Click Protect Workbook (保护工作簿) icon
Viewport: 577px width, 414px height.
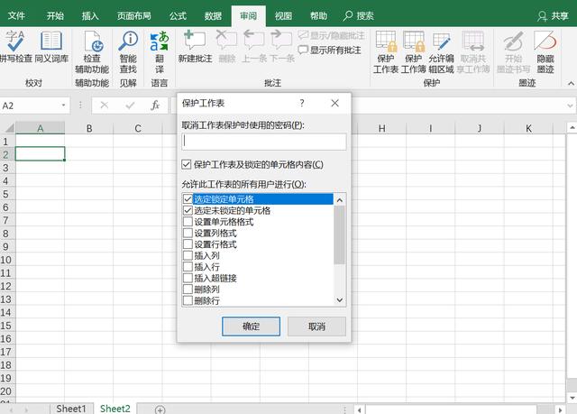tap(413, 41)
